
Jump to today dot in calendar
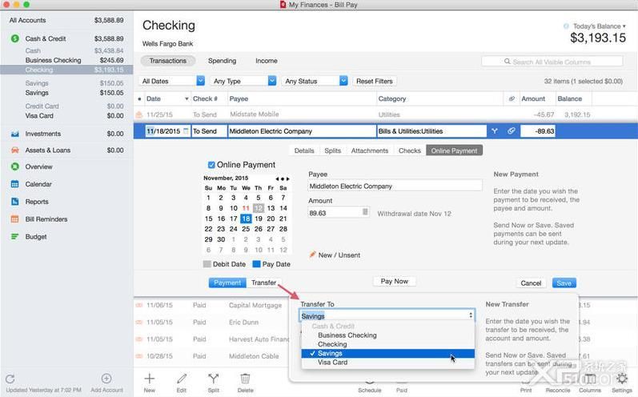283,178
